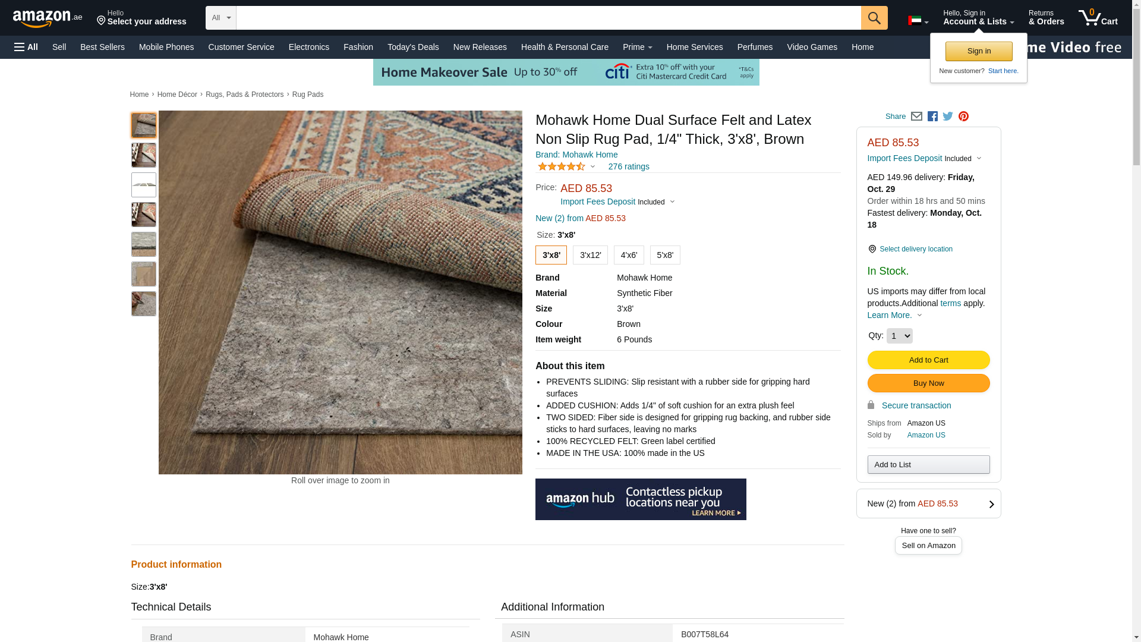Image resolution: width=1141 pixels, height=642 pixels.
Task: Share product on Facebook icon
Action: point(932,117)
